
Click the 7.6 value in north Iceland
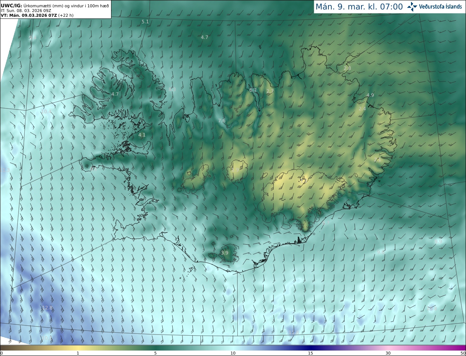pos(222,121)
